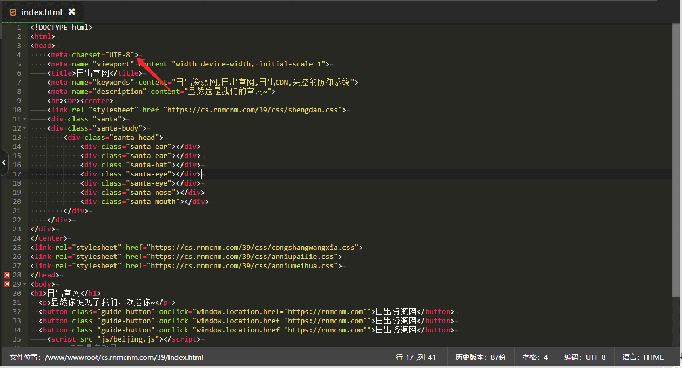Open the cursor position 行 17 ,列 41 control
This screenshot has height=368, width=682.
click(x=416, y=357)
